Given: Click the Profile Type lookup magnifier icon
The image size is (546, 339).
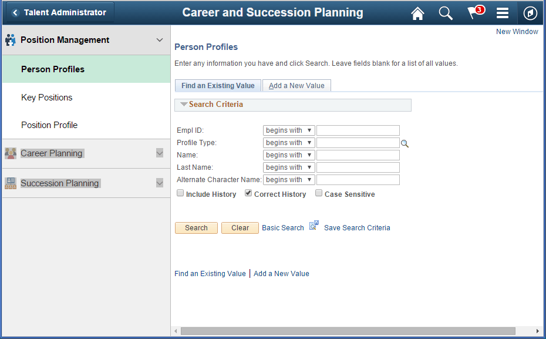Looking at the screenshot, I should point(405,143).
